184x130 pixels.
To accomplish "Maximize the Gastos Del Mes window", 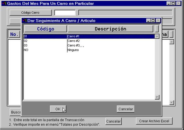I will coord(173,3).
